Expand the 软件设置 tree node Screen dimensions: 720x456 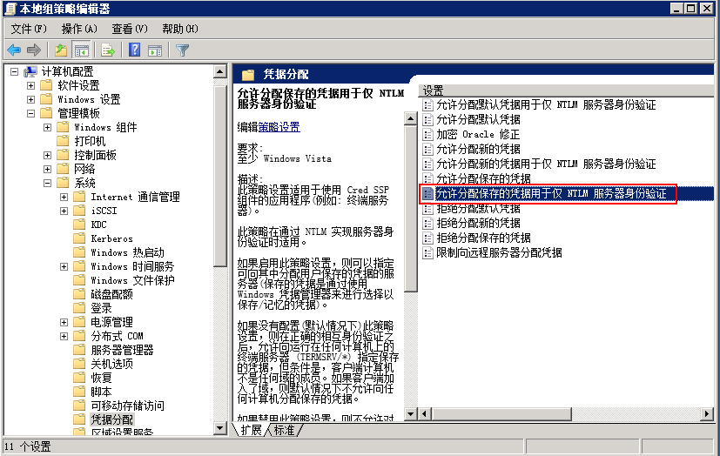[30, 85]
